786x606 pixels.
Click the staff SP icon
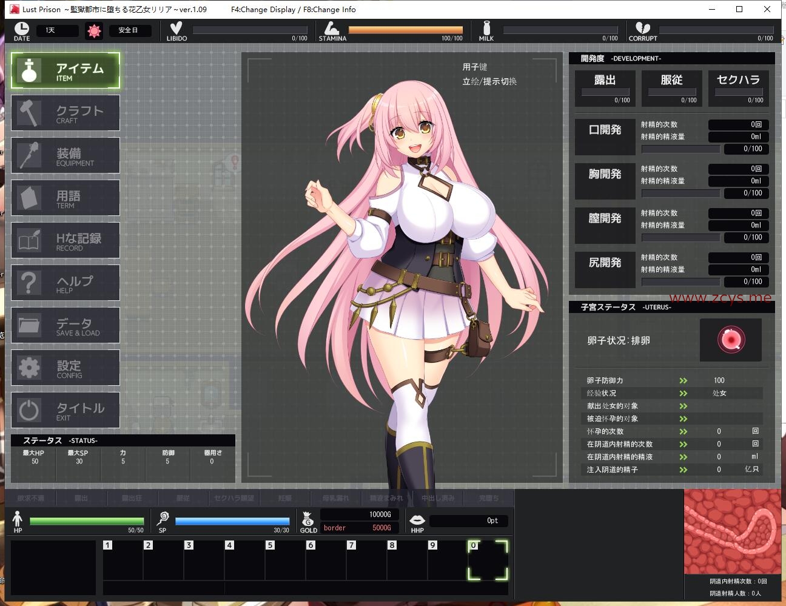(163, 519)
